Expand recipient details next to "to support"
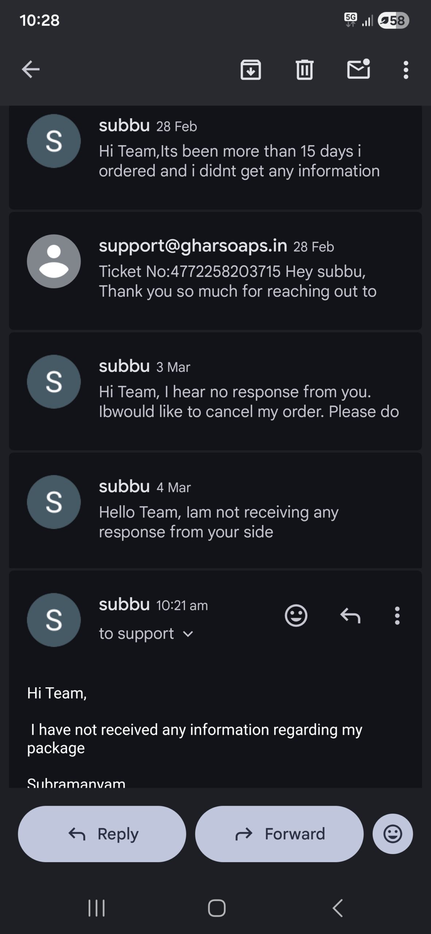The width and height of the screenshot is (431, 934). 188,634
